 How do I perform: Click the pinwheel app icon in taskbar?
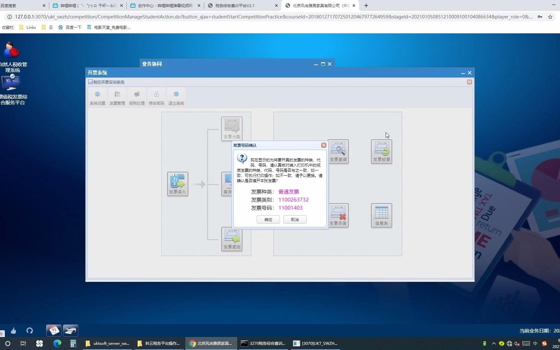40,344
